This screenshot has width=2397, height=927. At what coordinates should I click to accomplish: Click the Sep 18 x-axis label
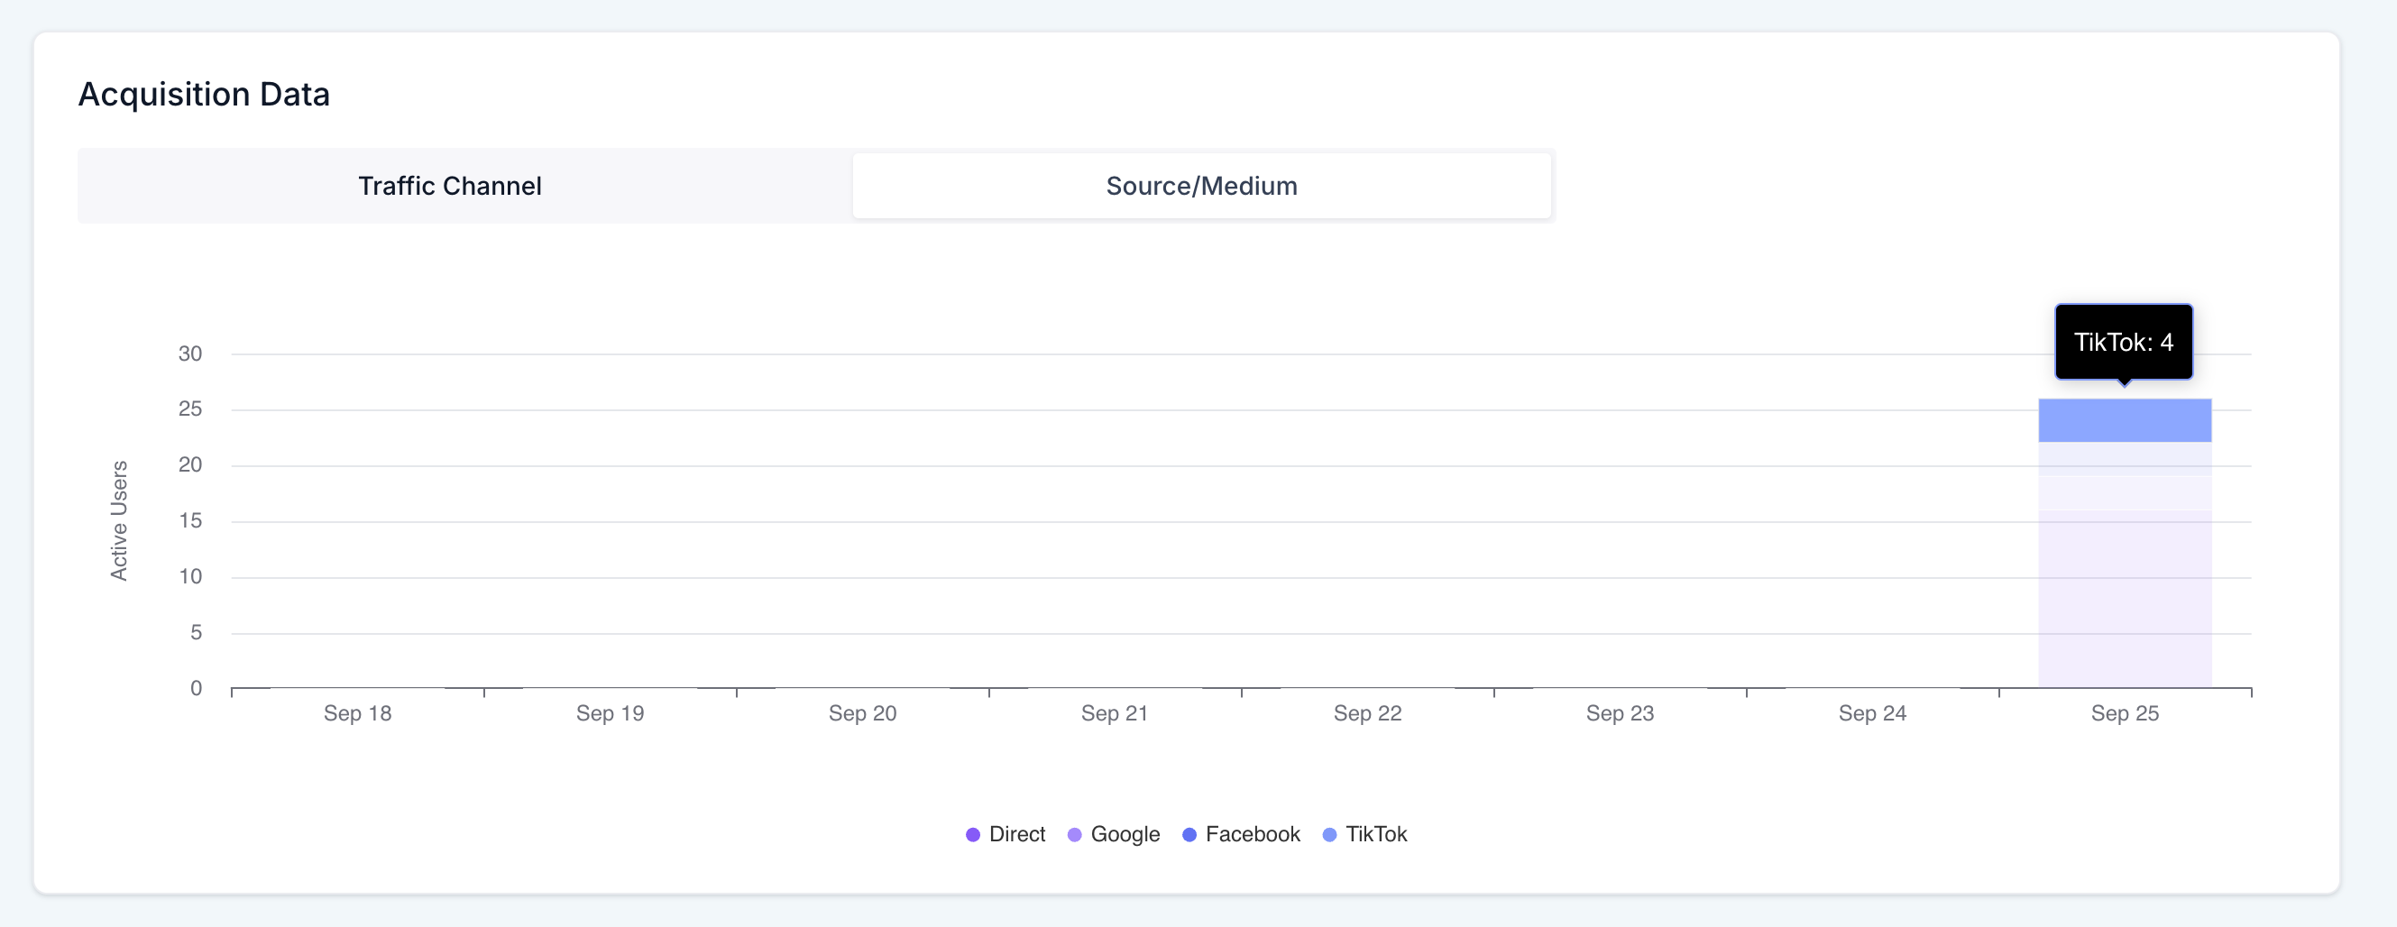pyautogui.click(x=357, y=714)
